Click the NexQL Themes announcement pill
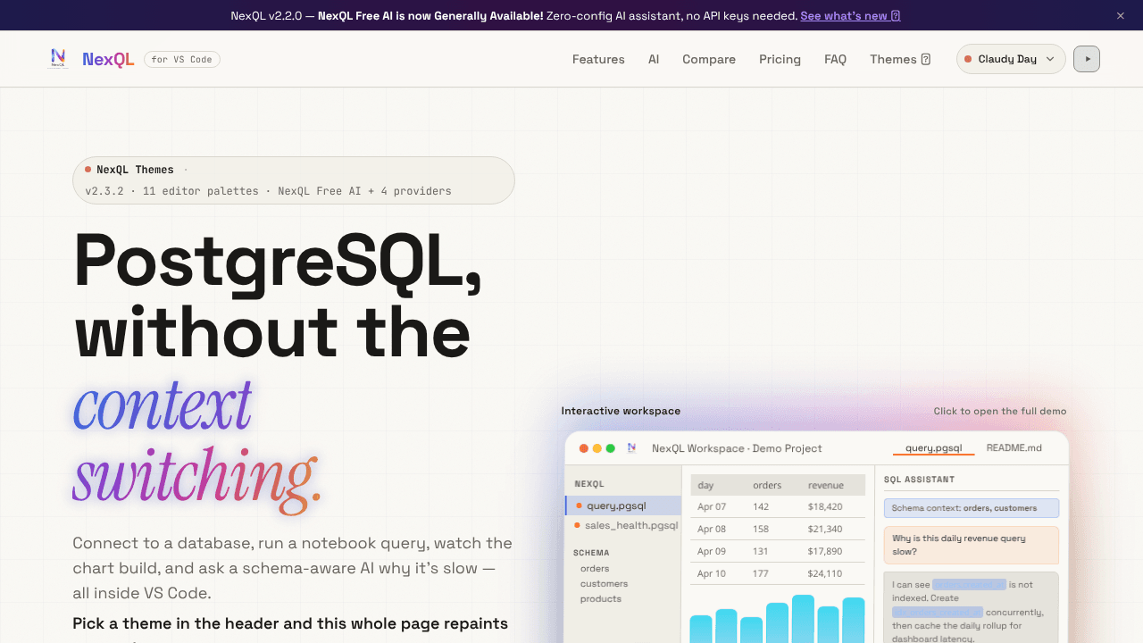The image size is (1143, 643). [294, 180]
